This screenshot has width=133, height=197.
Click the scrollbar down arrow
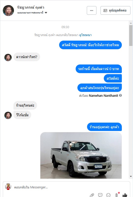pos(131,176)
